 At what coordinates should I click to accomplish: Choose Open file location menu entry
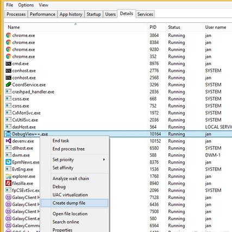tap(70, 214)
